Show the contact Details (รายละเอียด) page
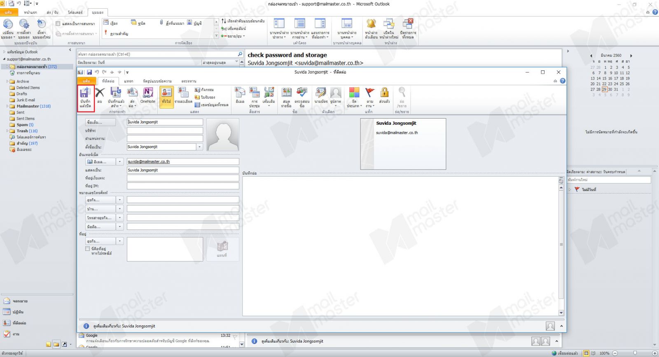The width and height of the screenshot is (659, 357). (183, 96)
